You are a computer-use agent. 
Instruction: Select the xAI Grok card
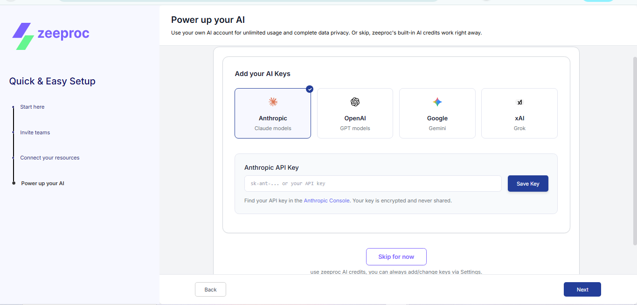pyautogui.click(x=519, y=113)
